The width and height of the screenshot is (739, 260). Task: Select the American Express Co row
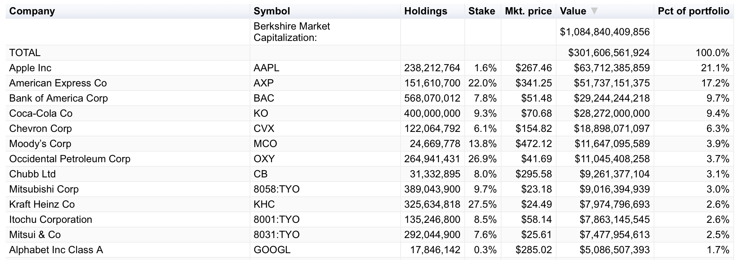(x=58, y=83)
